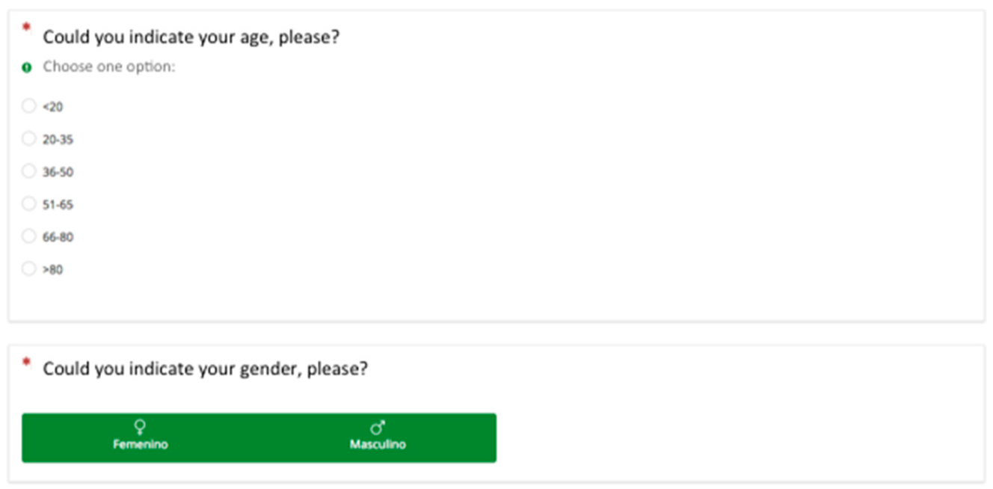The width and height of the screenshot is (993, 489).
Task: Click the "20-35" option label text
Action: tap(58, 140)
